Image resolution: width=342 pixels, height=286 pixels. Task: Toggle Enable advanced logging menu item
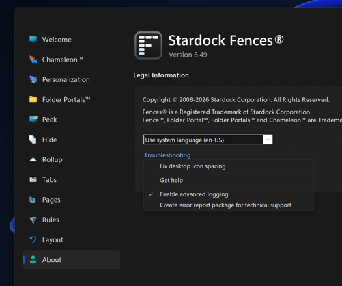coord(229,194)
